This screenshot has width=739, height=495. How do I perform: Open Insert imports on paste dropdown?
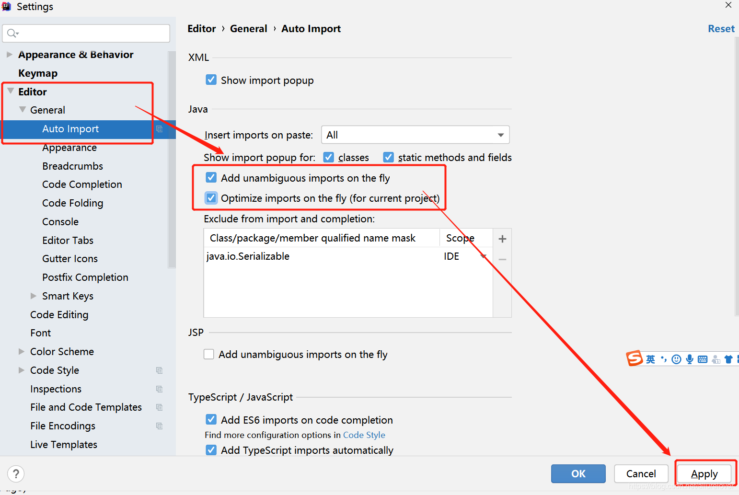tap(415, 135)
